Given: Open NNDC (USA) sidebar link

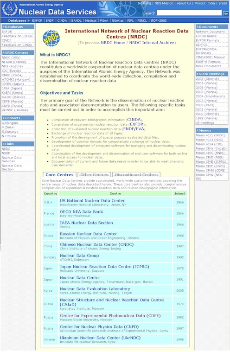Looking at the screenshot, I should click(11, 58).
